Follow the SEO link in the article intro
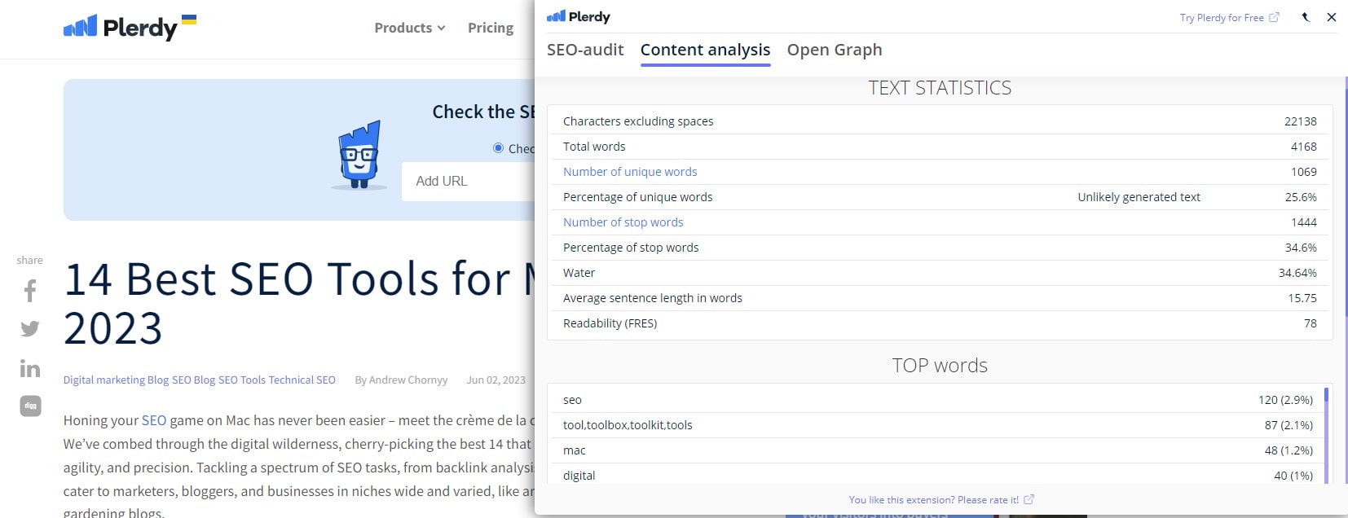1348x518 pixels. [x=154, y=420]
